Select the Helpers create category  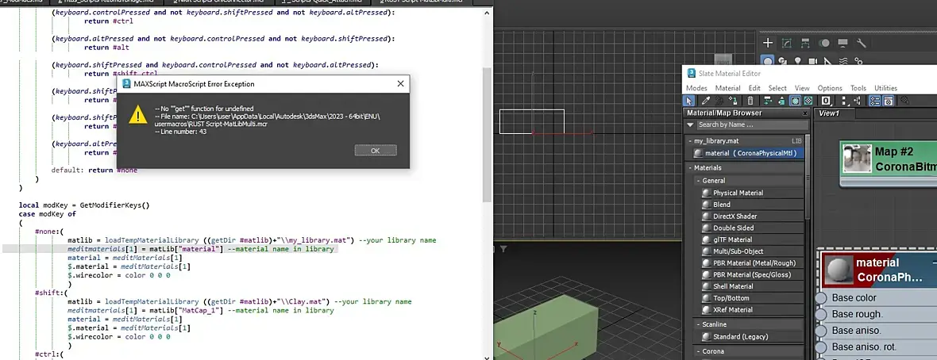tap(827, 61)
